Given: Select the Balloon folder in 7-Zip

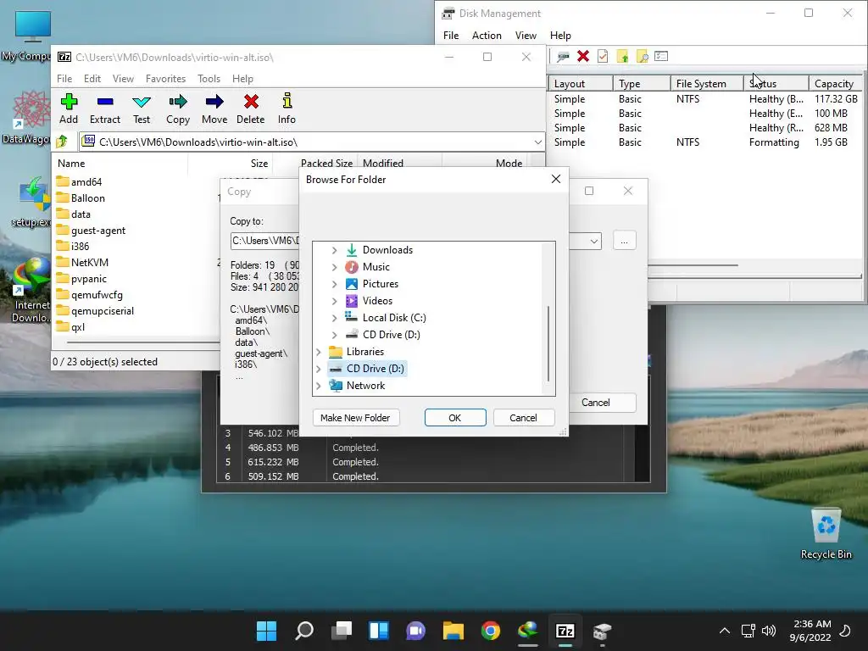Looking at the screenshot, I should (x=87, y=198).
